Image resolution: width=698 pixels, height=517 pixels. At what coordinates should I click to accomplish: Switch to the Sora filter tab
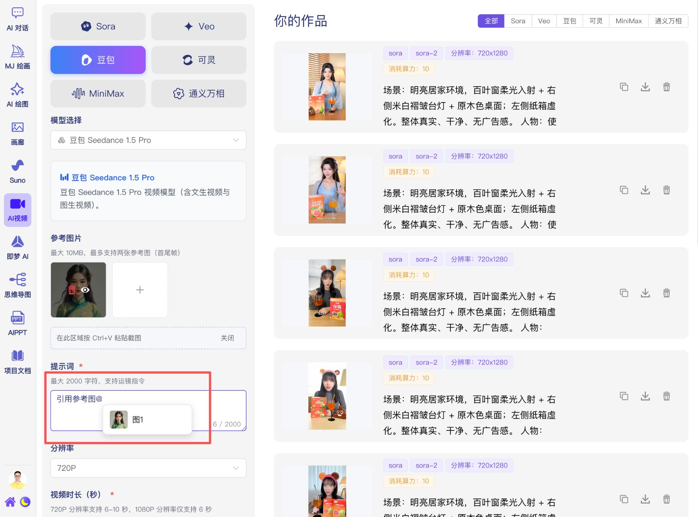pyautogui.click(x=518, y=21)
